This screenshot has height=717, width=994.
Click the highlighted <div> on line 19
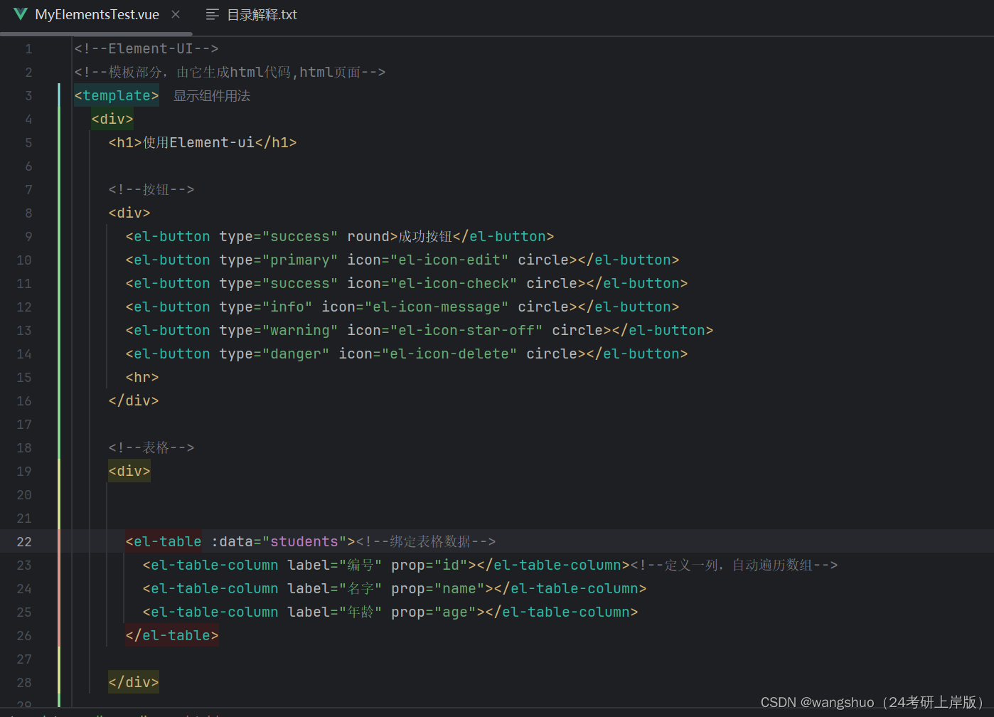[x=129, y=471]
